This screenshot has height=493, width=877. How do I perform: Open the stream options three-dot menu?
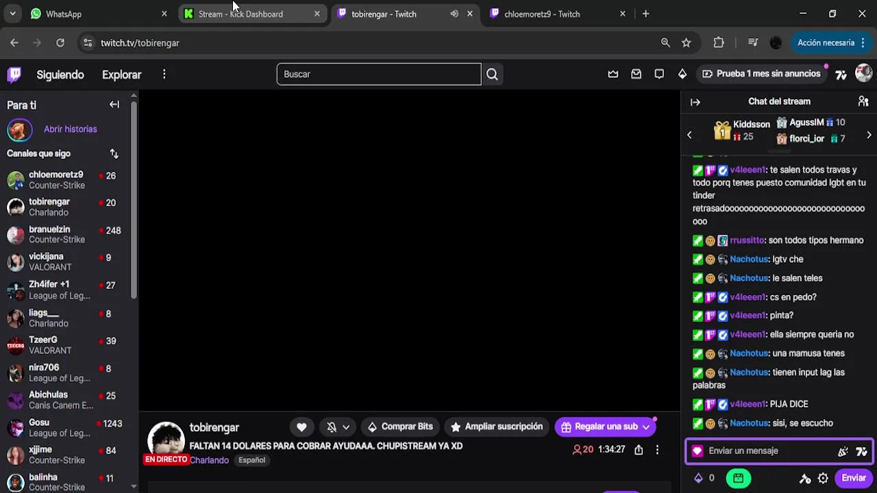[x=657, y=450]
